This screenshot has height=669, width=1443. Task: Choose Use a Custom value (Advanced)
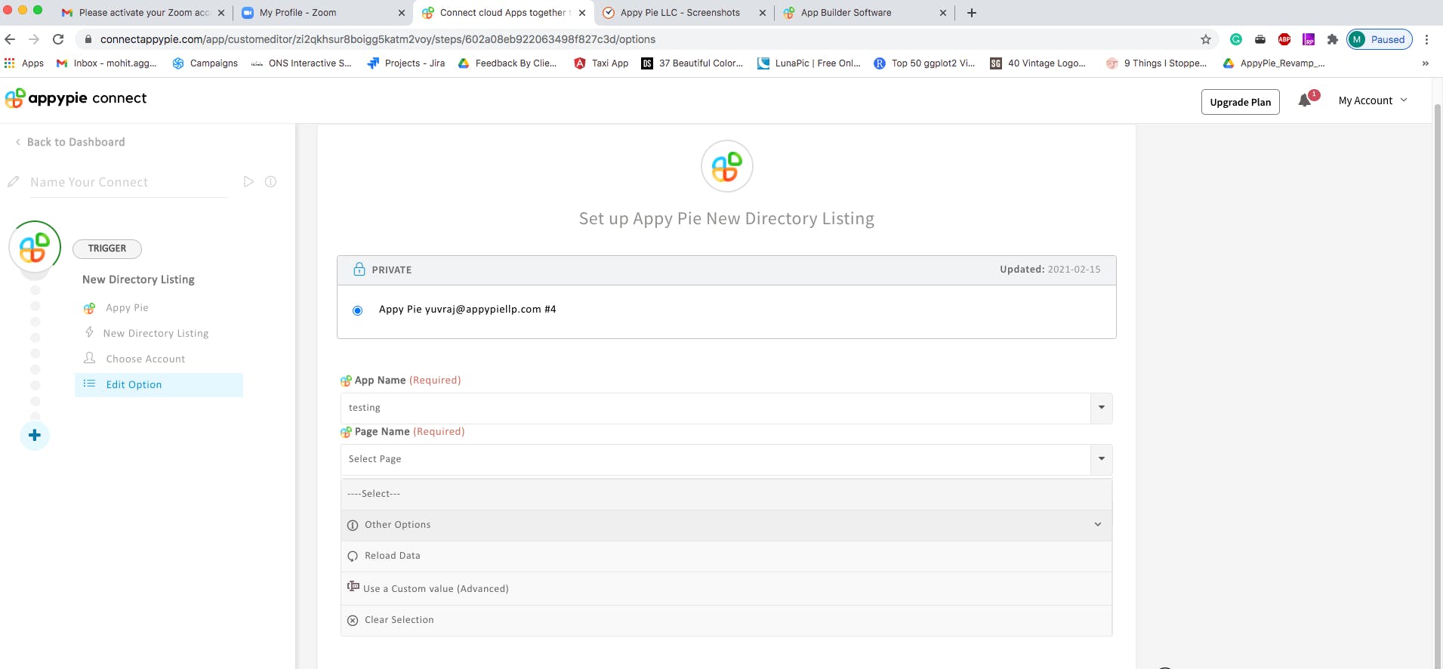click(x=726, y=588)
